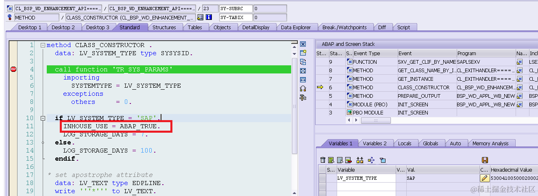Click the close tool icon beside the editor
Image resolution: width=538 pixels, height=196 pixels.
pyautogui.click(x=303, y=44)
